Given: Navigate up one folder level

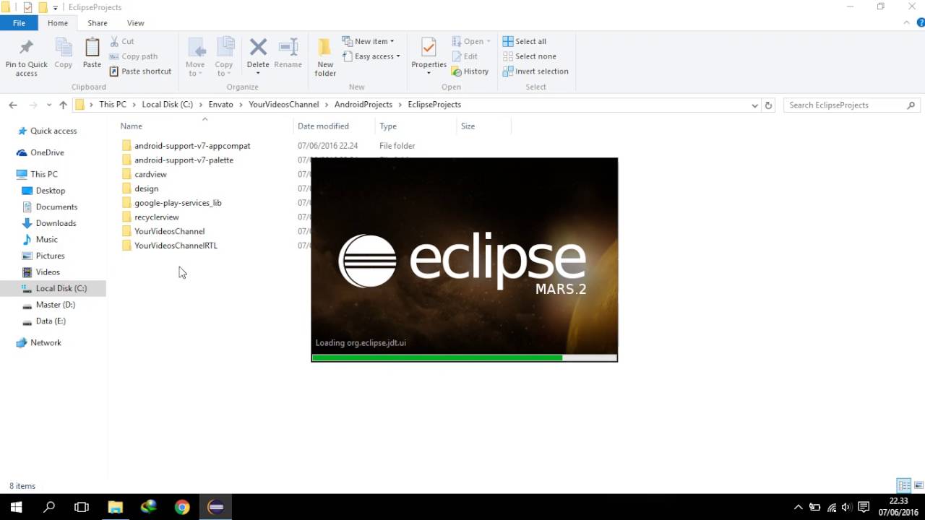Looking at the screenshot, I should click(63, 105).
